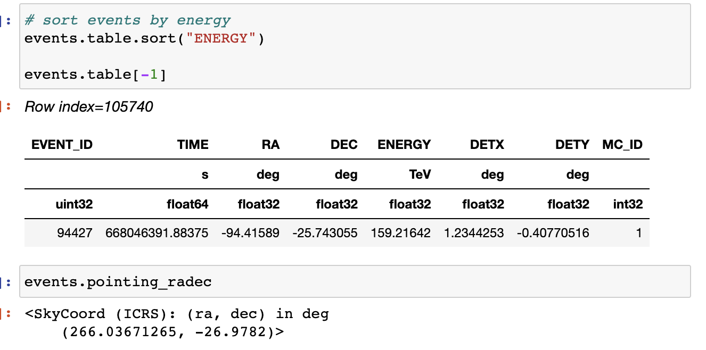Click the '# sort events by energy' comment
Screen dimensions: 706x350
pyautogui.click(x=128, y=20)
